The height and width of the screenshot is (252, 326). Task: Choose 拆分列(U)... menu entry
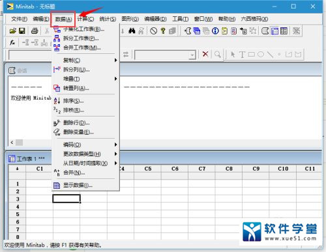85,70
